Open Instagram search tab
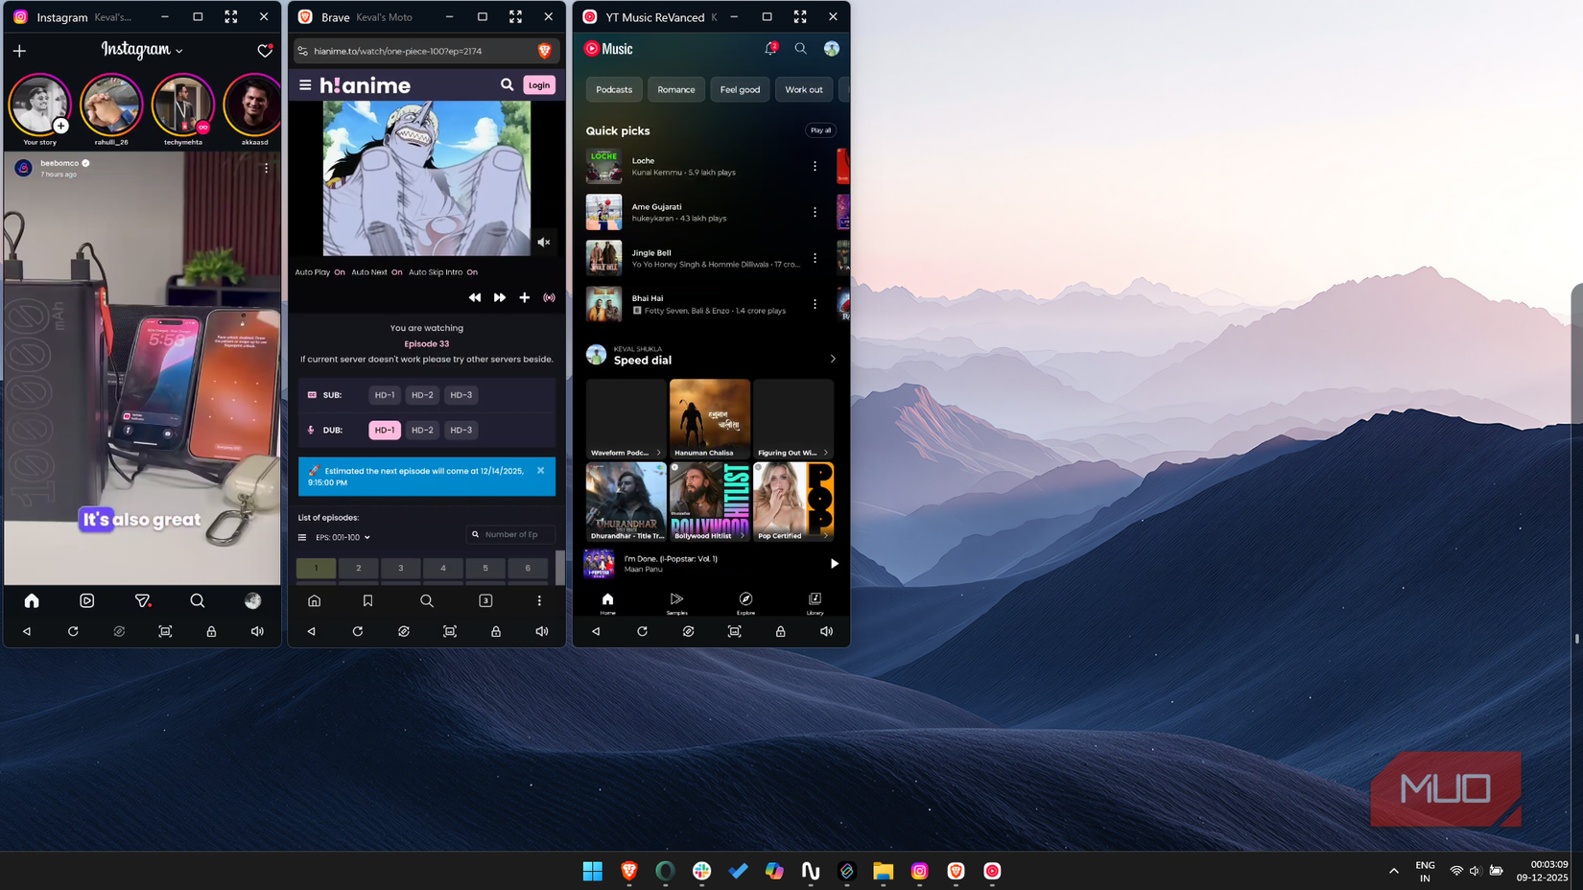 click(198, 600)
